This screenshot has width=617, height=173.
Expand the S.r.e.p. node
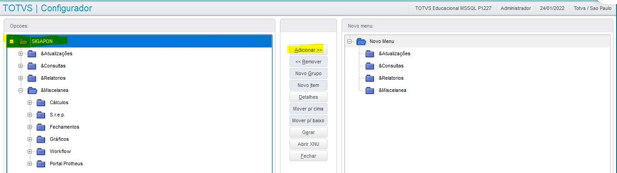(30, 115)
